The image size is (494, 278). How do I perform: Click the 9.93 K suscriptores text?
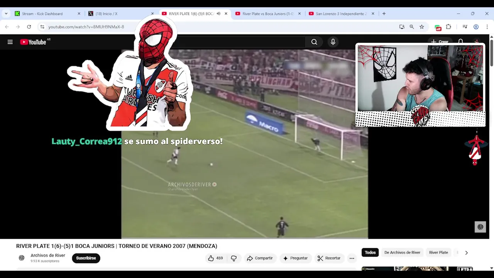(45, 261)
